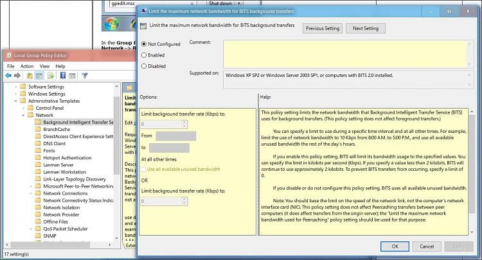482x260 pixels.
Task: Click the Windows Settings folder icon
Action: pyautogui.click(x=23, y=94)
